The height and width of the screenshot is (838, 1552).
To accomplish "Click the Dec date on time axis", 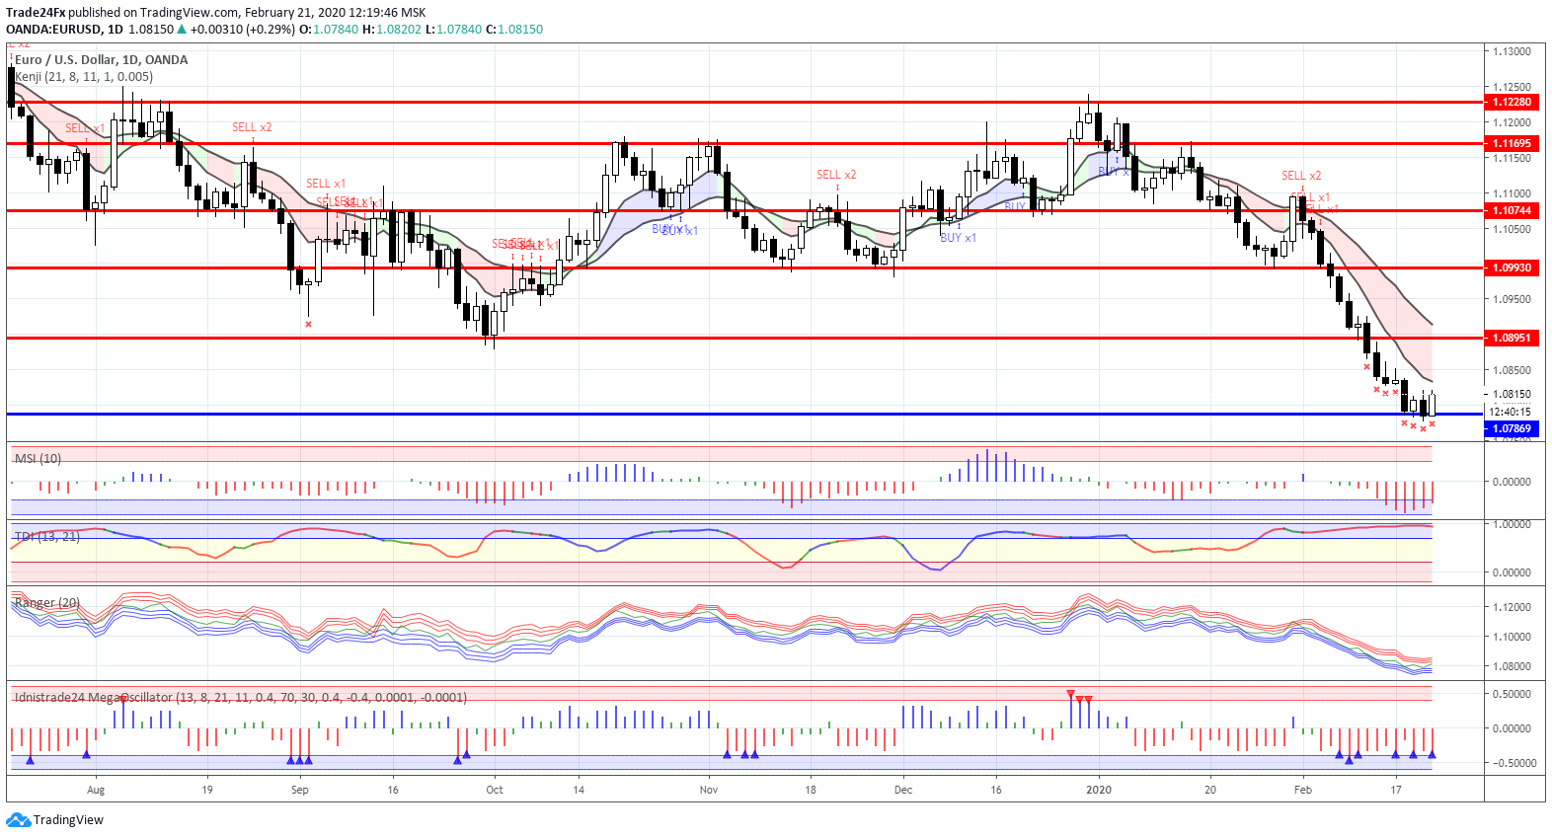I will (x=902, y=790).
